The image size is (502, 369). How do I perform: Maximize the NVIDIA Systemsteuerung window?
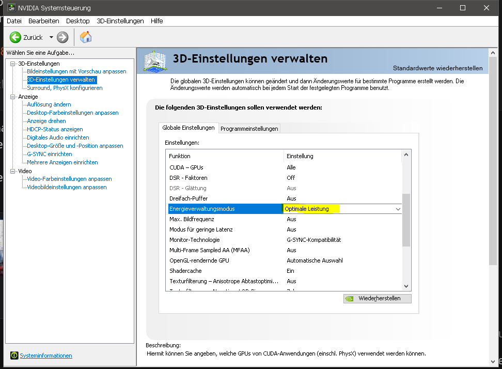463,8
